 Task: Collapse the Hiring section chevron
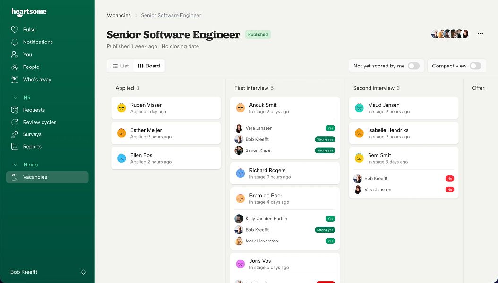pos(15,165)
